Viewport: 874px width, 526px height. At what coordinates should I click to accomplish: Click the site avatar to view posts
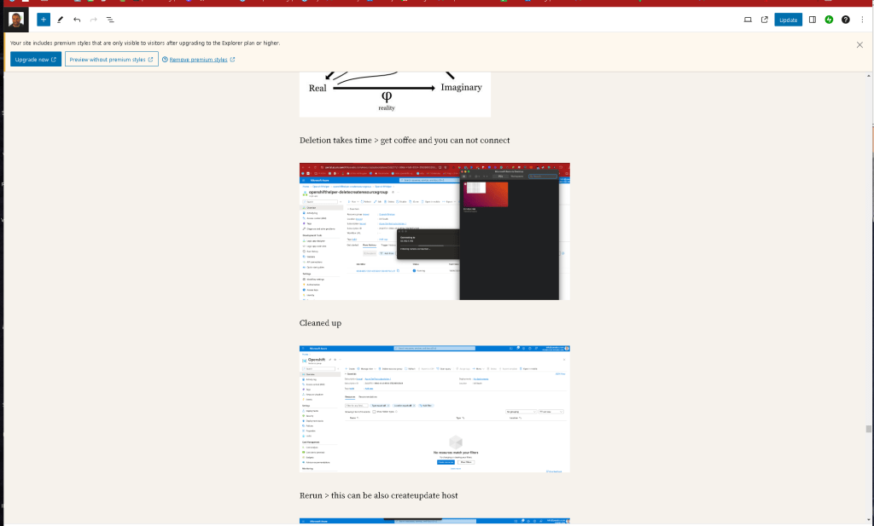pos(16,20)
